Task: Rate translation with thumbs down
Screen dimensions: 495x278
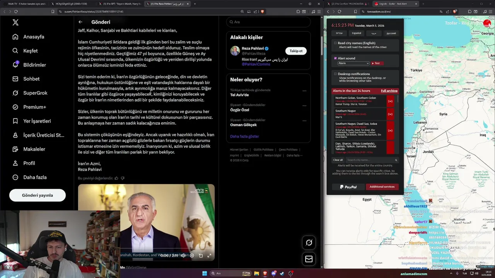Action: coord(123,178)
